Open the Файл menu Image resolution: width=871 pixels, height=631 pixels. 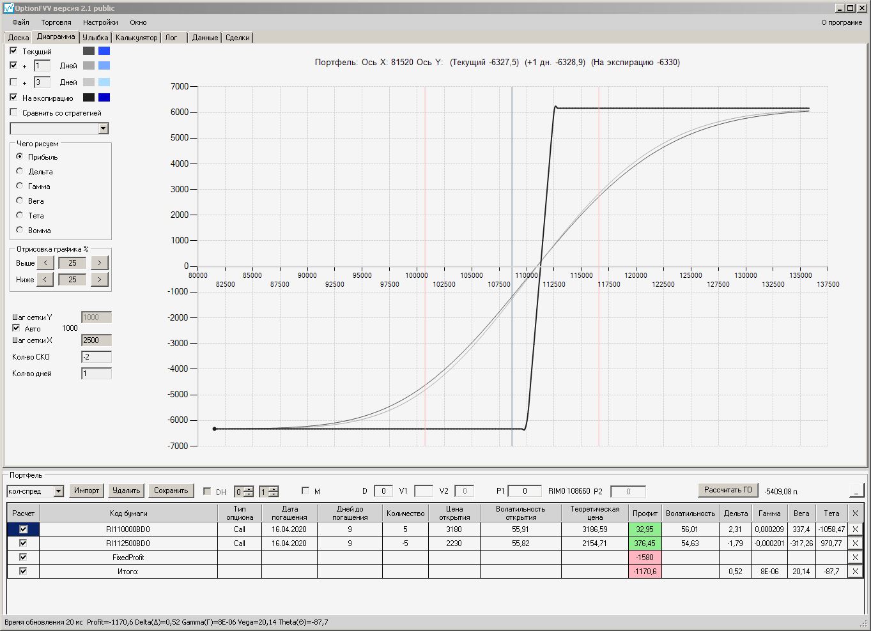(x=20, y=22)
